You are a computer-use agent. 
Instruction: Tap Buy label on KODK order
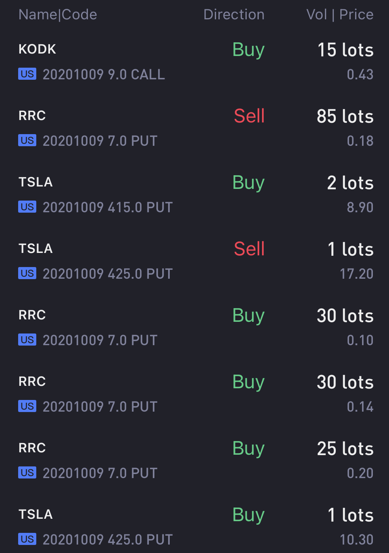[248, 50]
